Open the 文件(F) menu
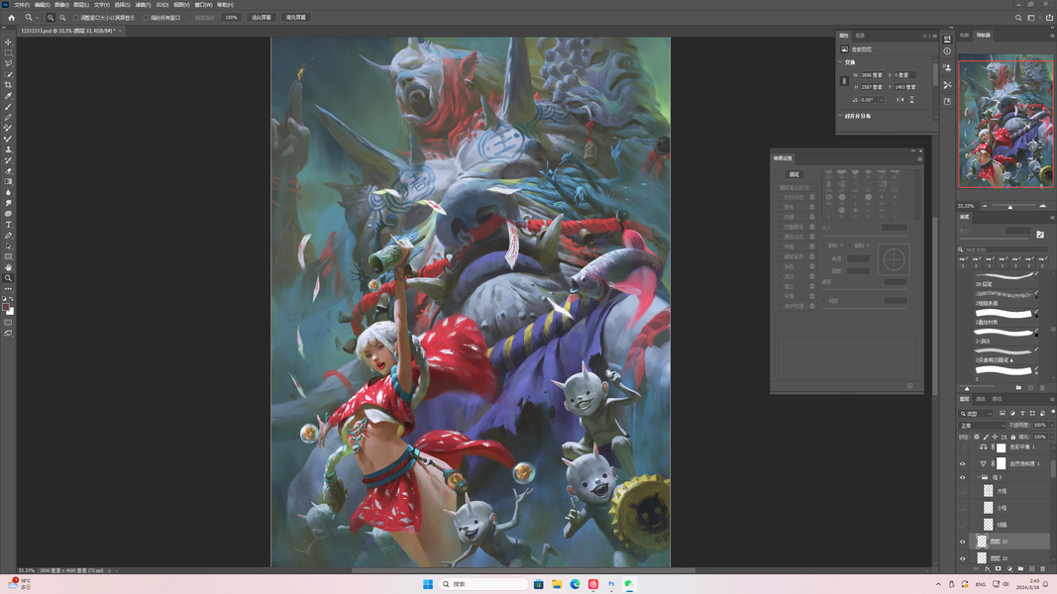Screen dimensions: 1057x594 pyautogui.click(x=22, y=5)
